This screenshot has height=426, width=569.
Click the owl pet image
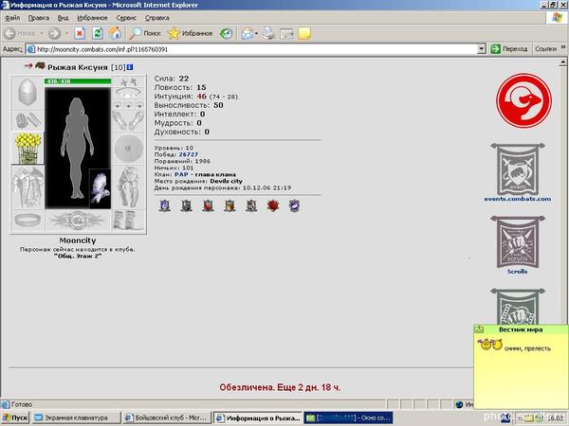(x=100, y=188)
